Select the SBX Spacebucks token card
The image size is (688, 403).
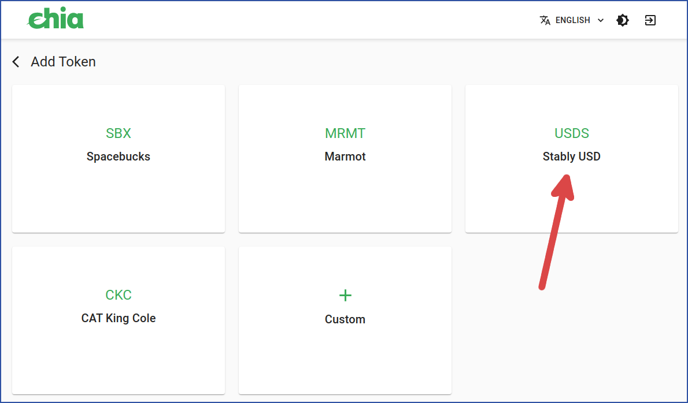pos(119,159)
